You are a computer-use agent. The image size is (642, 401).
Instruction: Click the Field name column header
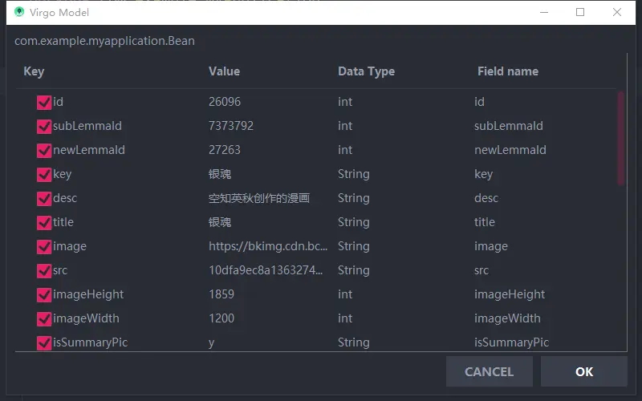click(x=508, y=71)
